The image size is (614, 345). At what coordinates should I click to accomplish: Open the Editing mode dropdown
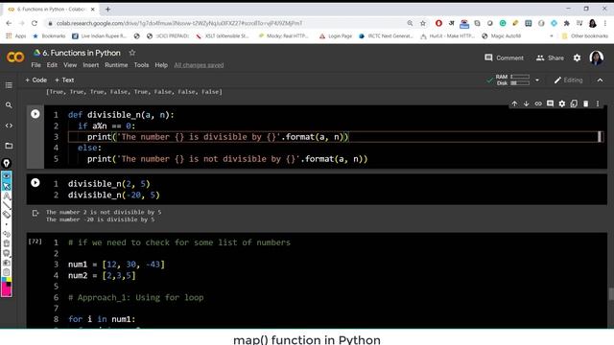tap(569, 80)
